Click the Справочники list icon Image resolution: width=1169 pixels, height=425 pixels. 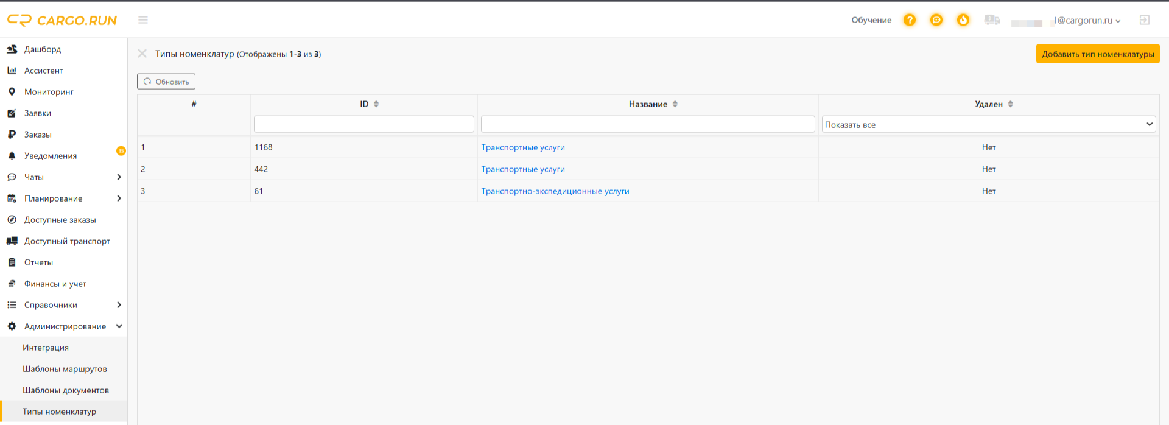tap(12, 305)
